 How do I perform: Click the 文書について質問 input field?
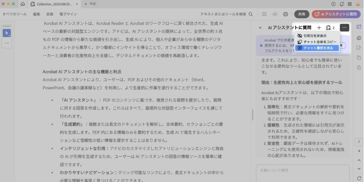(302, 173)
